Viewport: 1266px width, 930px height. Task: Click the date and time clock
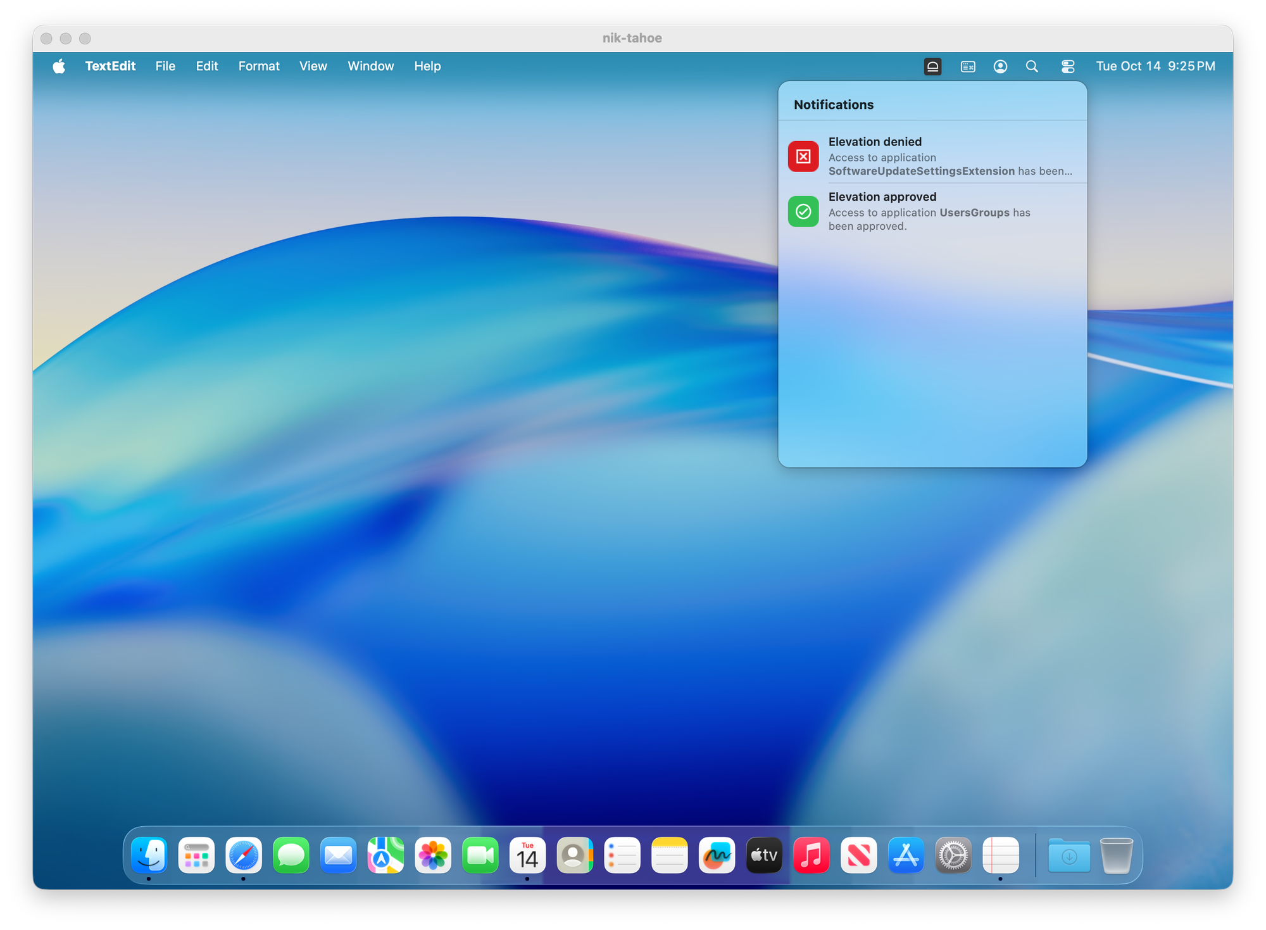(x=1155, y=66)
